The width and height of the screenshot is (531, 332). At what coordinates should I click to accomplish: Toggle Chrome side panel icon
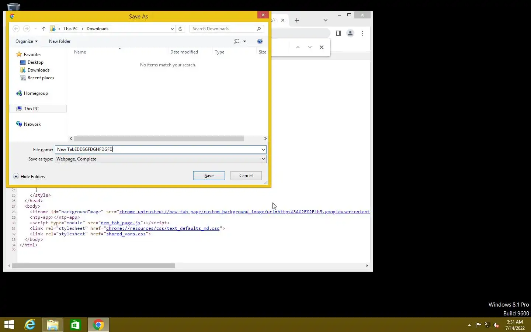click(x=339, y=33)
